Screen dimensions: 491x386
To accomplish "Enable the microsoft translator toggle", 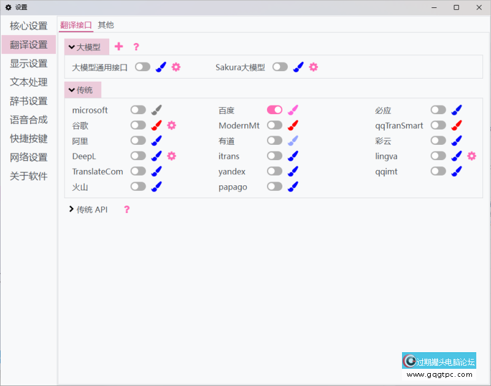I will point(138,110).
